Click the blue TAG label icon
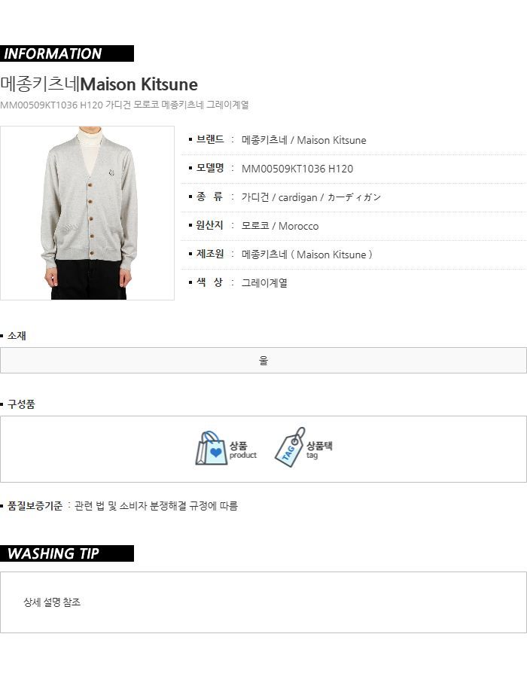This screenshot has width=527, height=698. [x=290, y=447]
